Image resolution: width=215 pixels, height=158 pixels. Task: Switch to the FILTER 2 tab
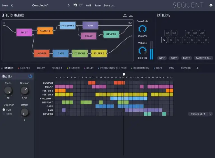coord(74,68)
